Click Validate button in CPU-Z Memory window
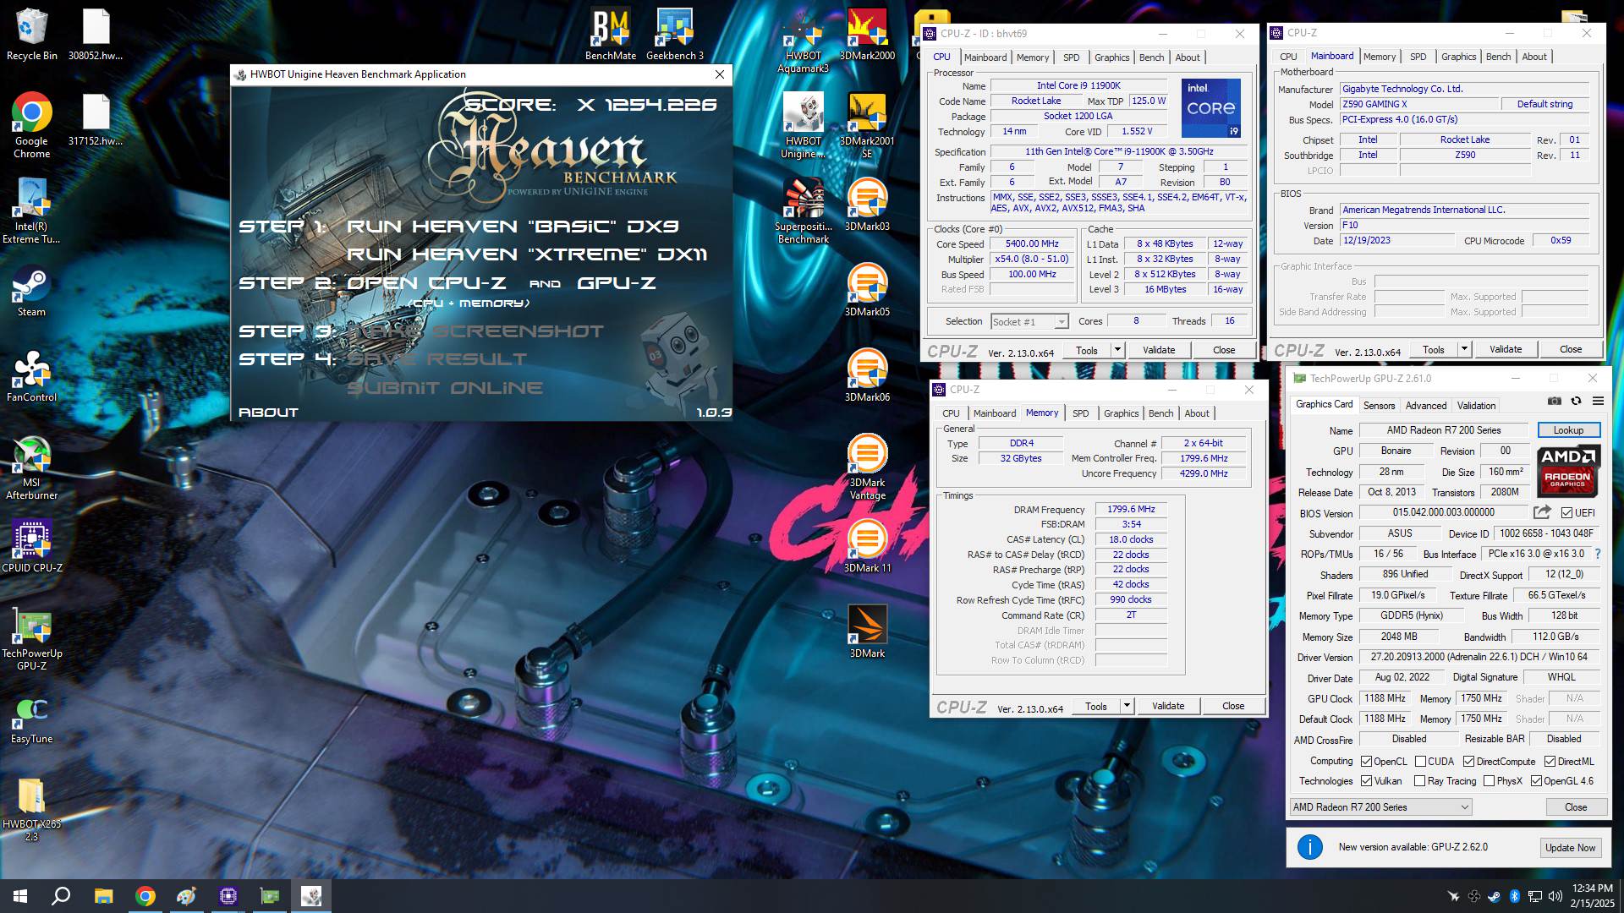Screen dimensions: 1624x913 [1168, 706]
